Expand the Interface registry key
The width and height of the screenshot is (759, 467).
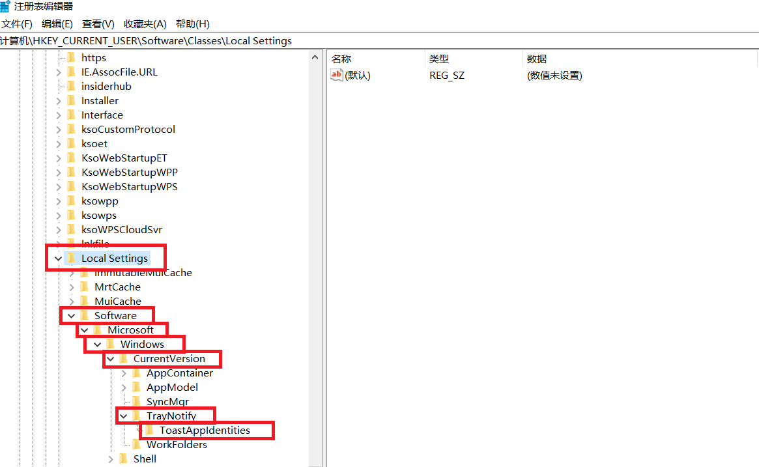(x=58, y=115)
